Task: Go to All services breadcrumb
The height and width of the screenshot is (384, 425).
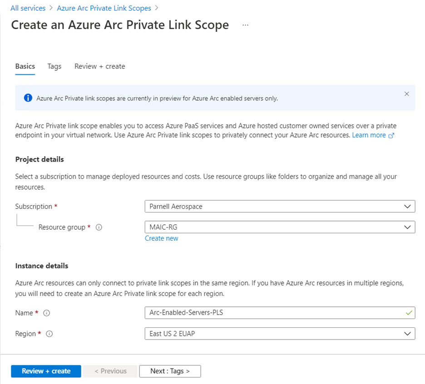Action: 28,8
